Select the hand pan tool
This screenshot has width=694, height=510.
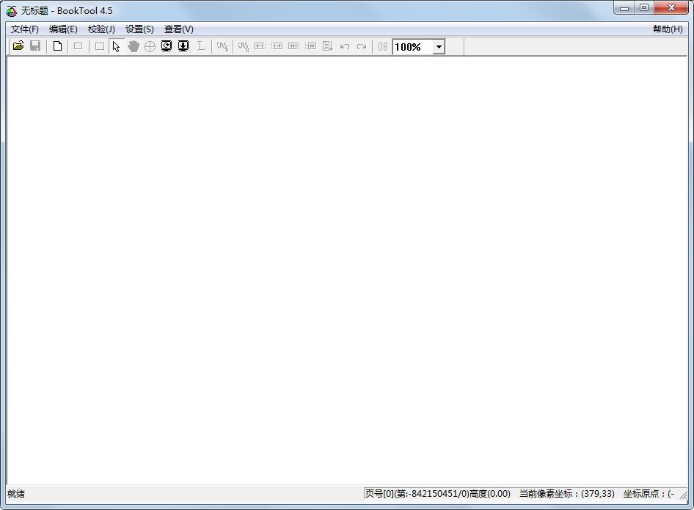[x=133, y=46]
